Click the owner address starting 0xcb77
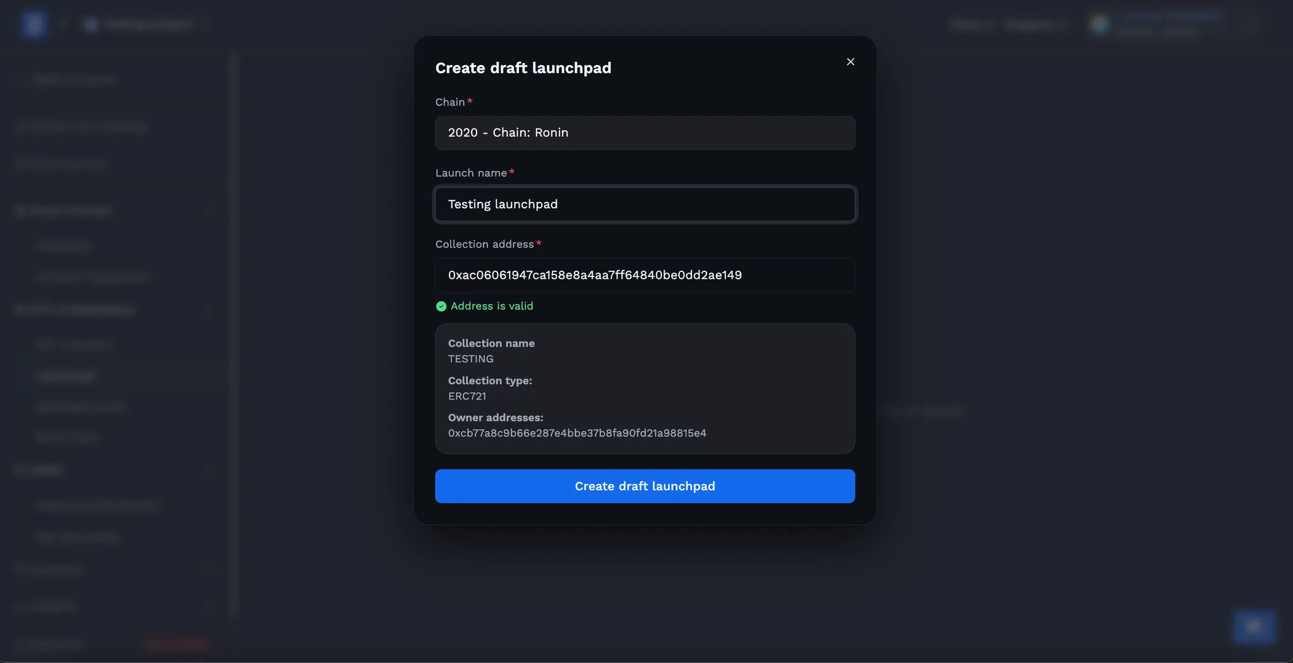 pos(577,433)
